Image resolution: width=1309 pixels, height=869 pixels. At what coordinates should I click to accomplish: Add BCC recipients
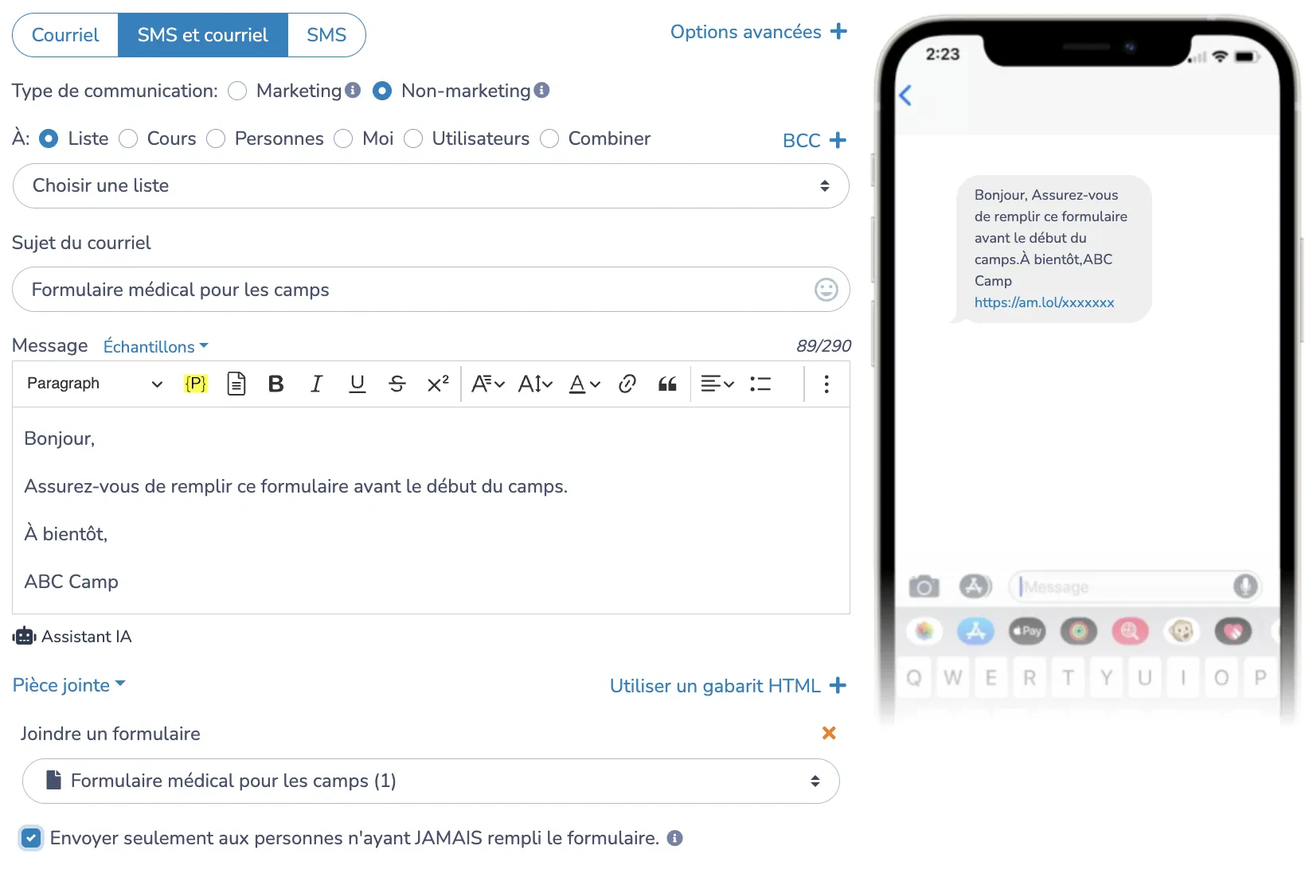click(815, 140)
